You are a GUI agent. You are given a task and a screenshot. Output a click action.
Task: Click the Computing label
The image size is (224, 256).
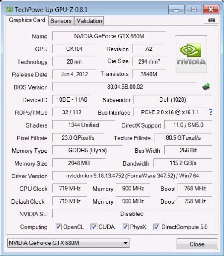tap(34, 227)
